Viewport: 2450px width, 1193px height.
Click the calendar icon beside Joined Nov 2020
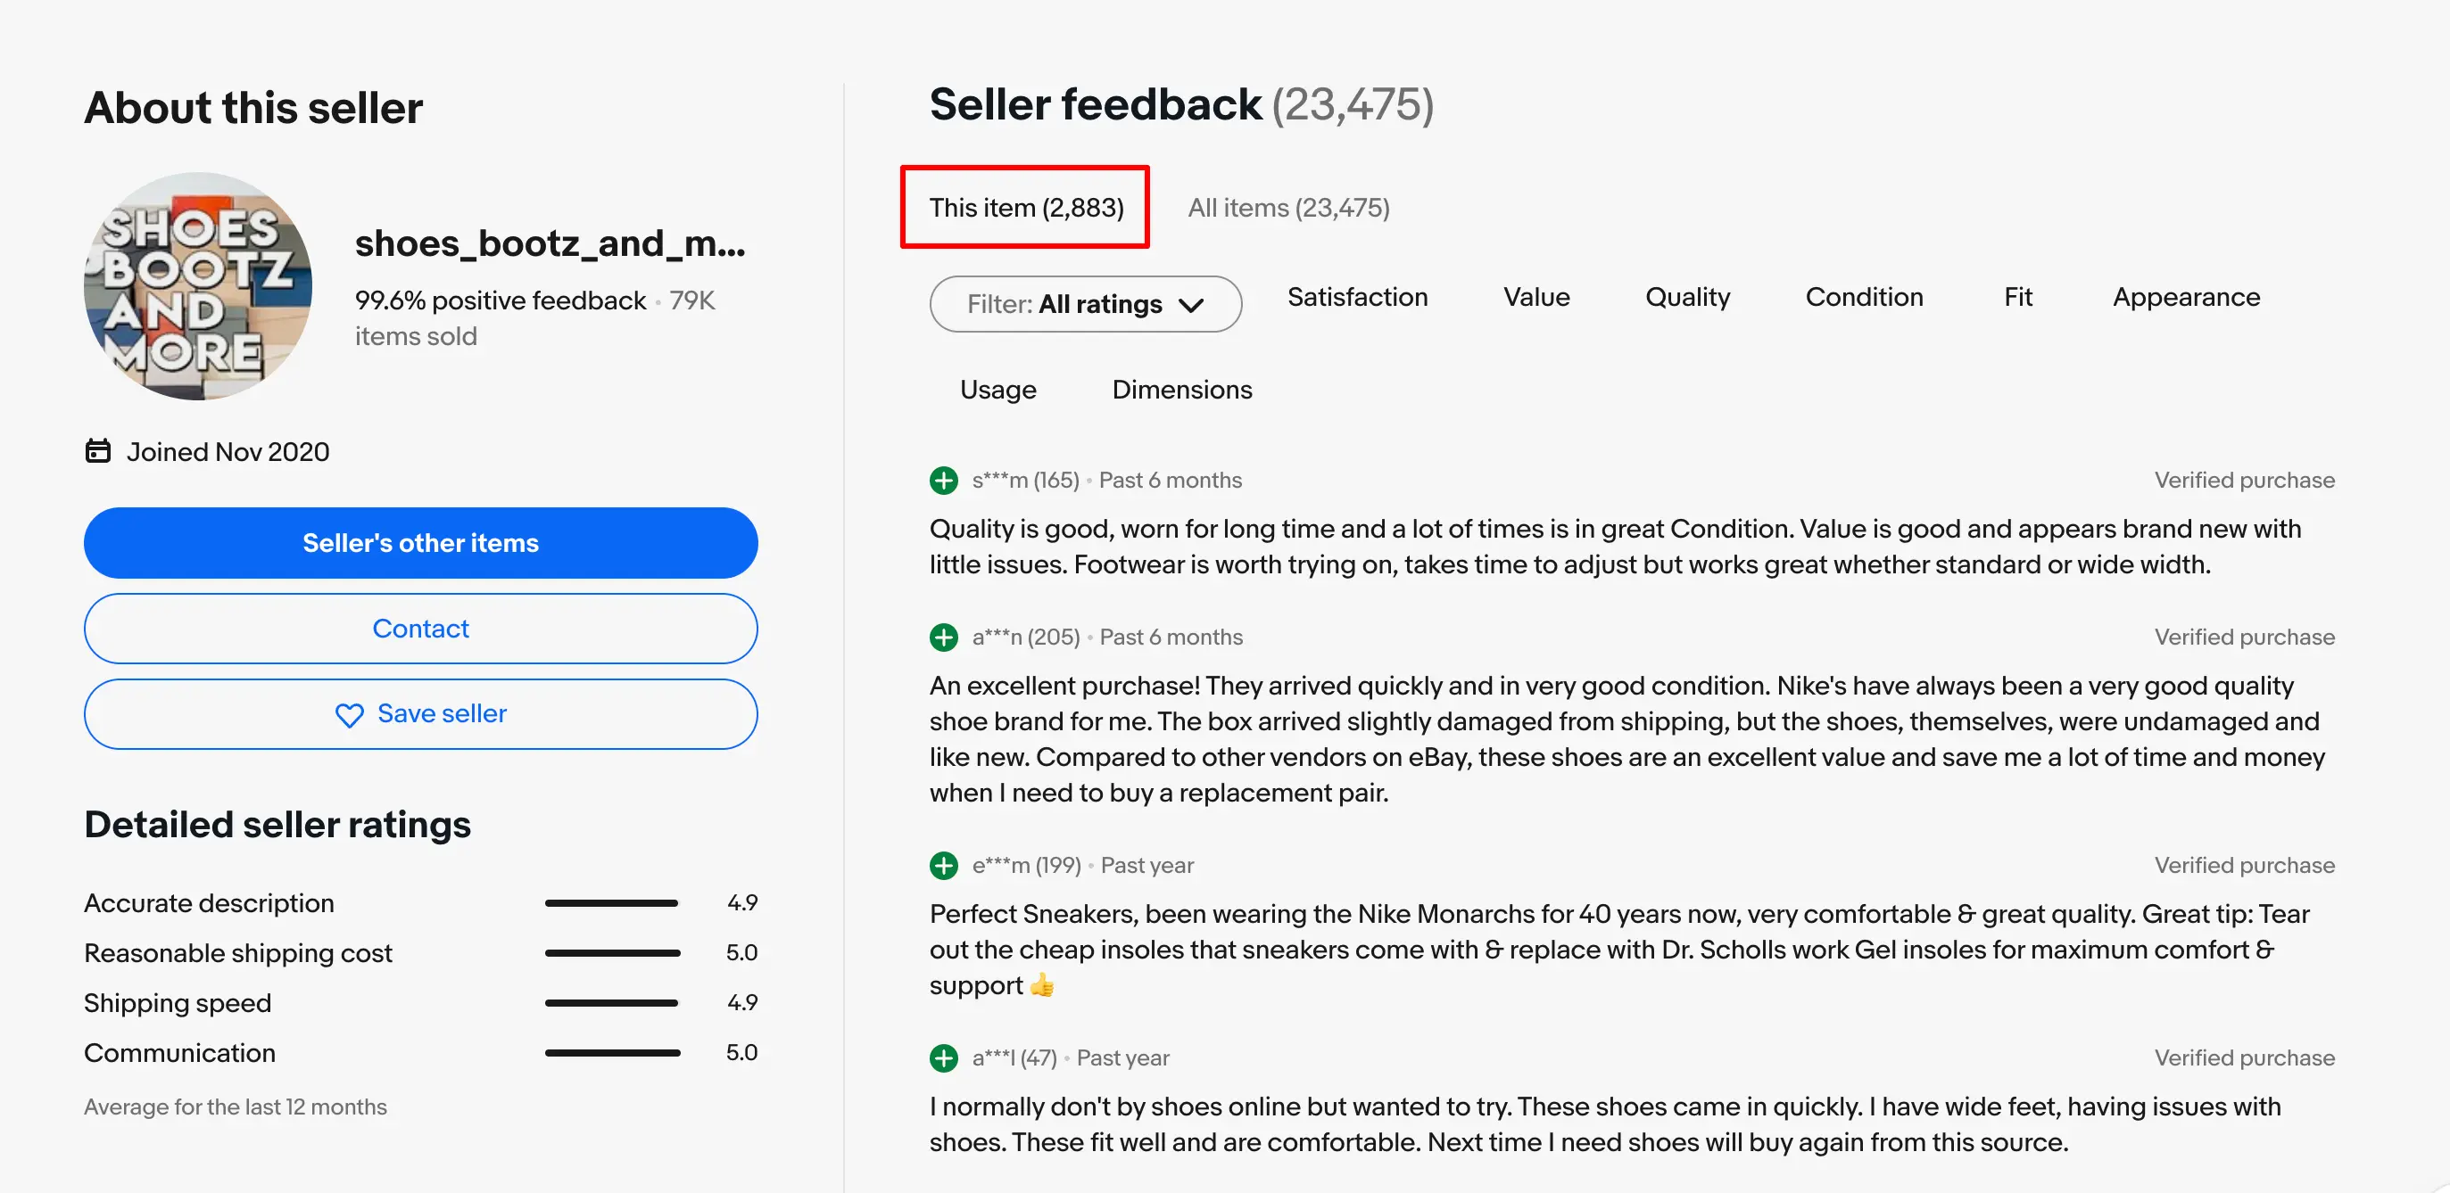tap(98, 450)
